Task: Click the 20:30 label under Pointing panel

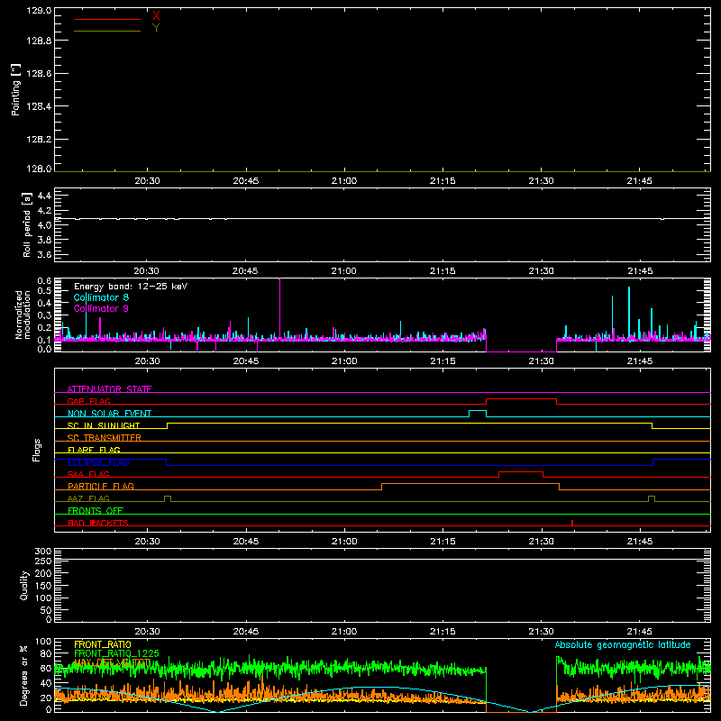Action: point(147,181)
